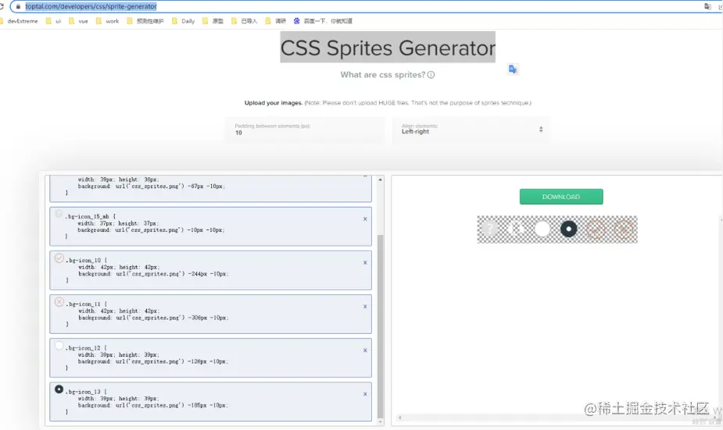Click the question-mark sprite in preview strip

click(489, 229)
